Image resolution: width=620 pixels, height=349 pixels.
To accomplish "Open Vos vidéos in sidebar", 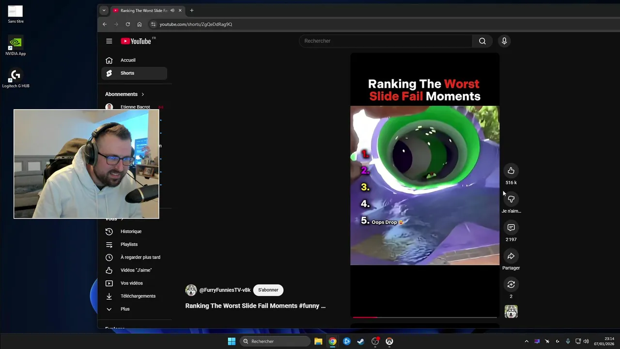I will [x=134, y=283].
